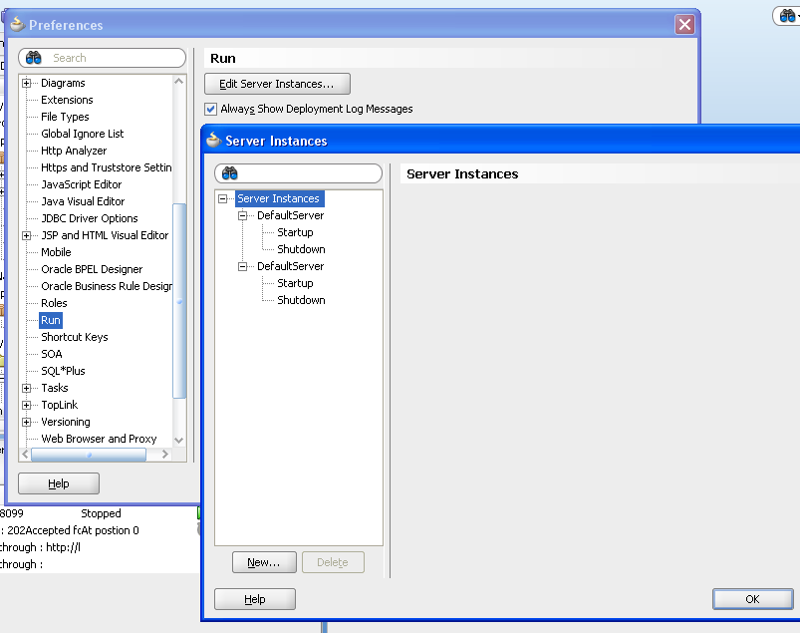This screenshot has width=800, height=633.
Task: Click the binoculars icon in Server Instances search
Action: pyautogui.click(x=229, y=173)
